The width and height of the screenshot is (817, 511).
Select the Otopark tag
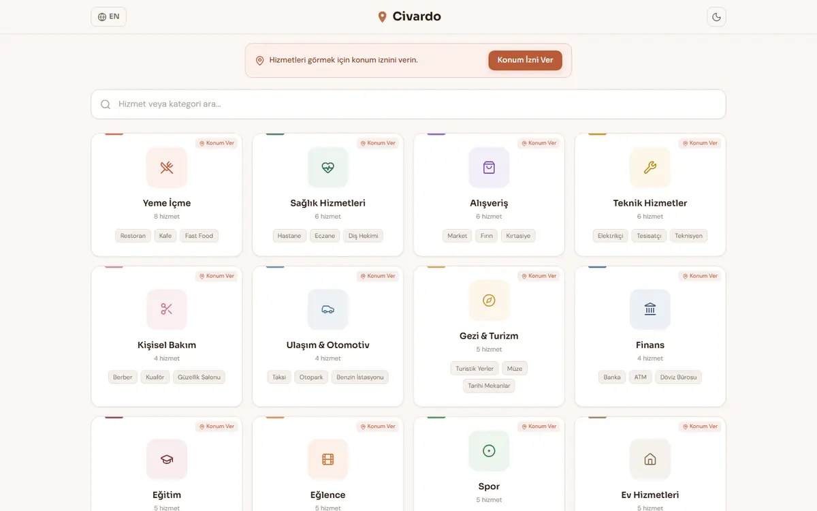click(x=311, y=377)
